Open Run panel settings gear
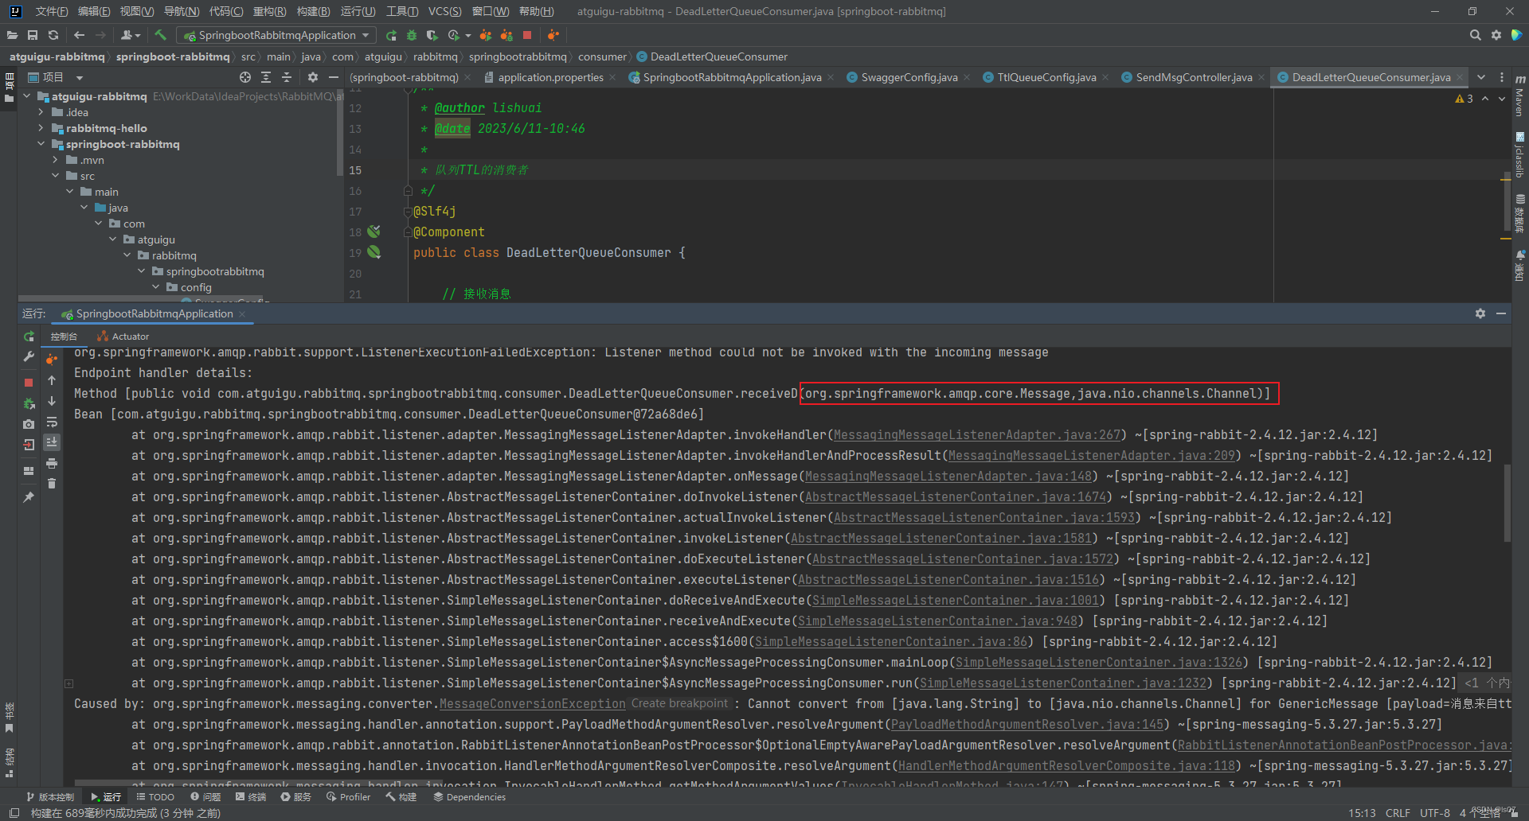 1480,313
